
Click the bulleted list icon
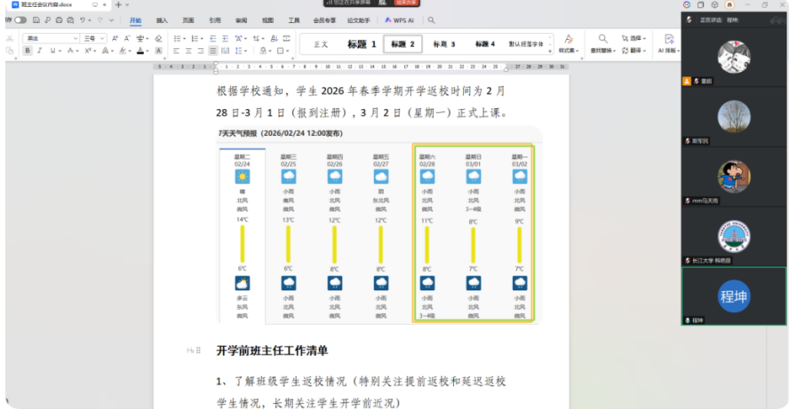[177, 38]
